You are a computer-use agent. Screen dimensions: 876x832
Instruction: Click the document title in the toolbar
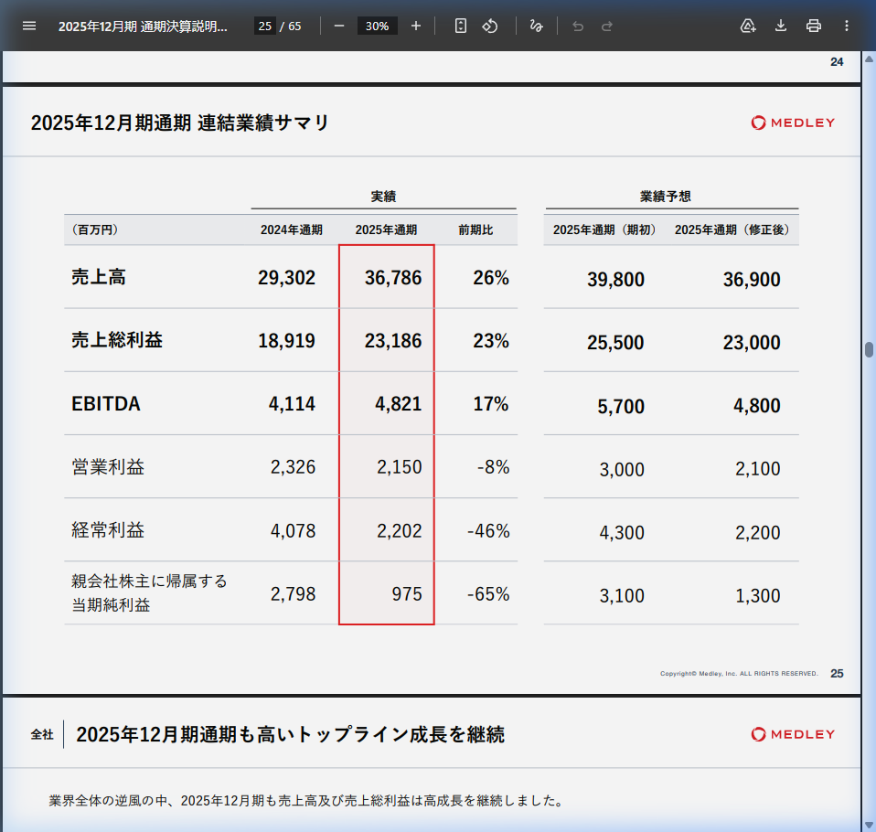(x=143, y=26)
